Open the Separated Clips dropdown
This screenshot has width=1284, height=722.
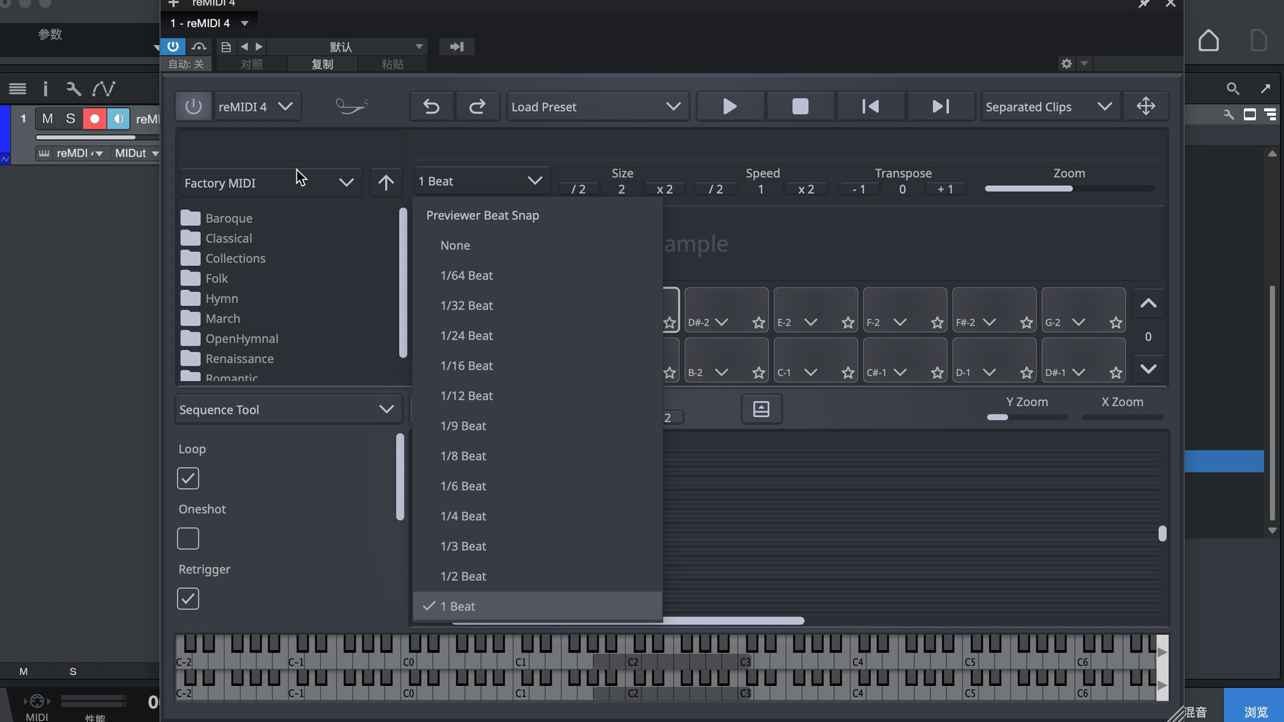coord(1050,106)
